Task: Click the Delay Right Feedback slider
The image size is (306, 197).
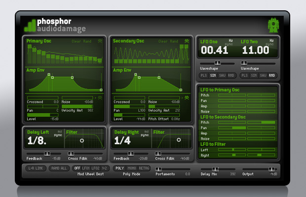Action: 131,154
